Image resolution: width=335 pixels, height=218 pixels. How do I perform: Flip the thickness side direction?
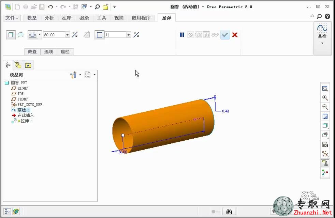(136, 35)
